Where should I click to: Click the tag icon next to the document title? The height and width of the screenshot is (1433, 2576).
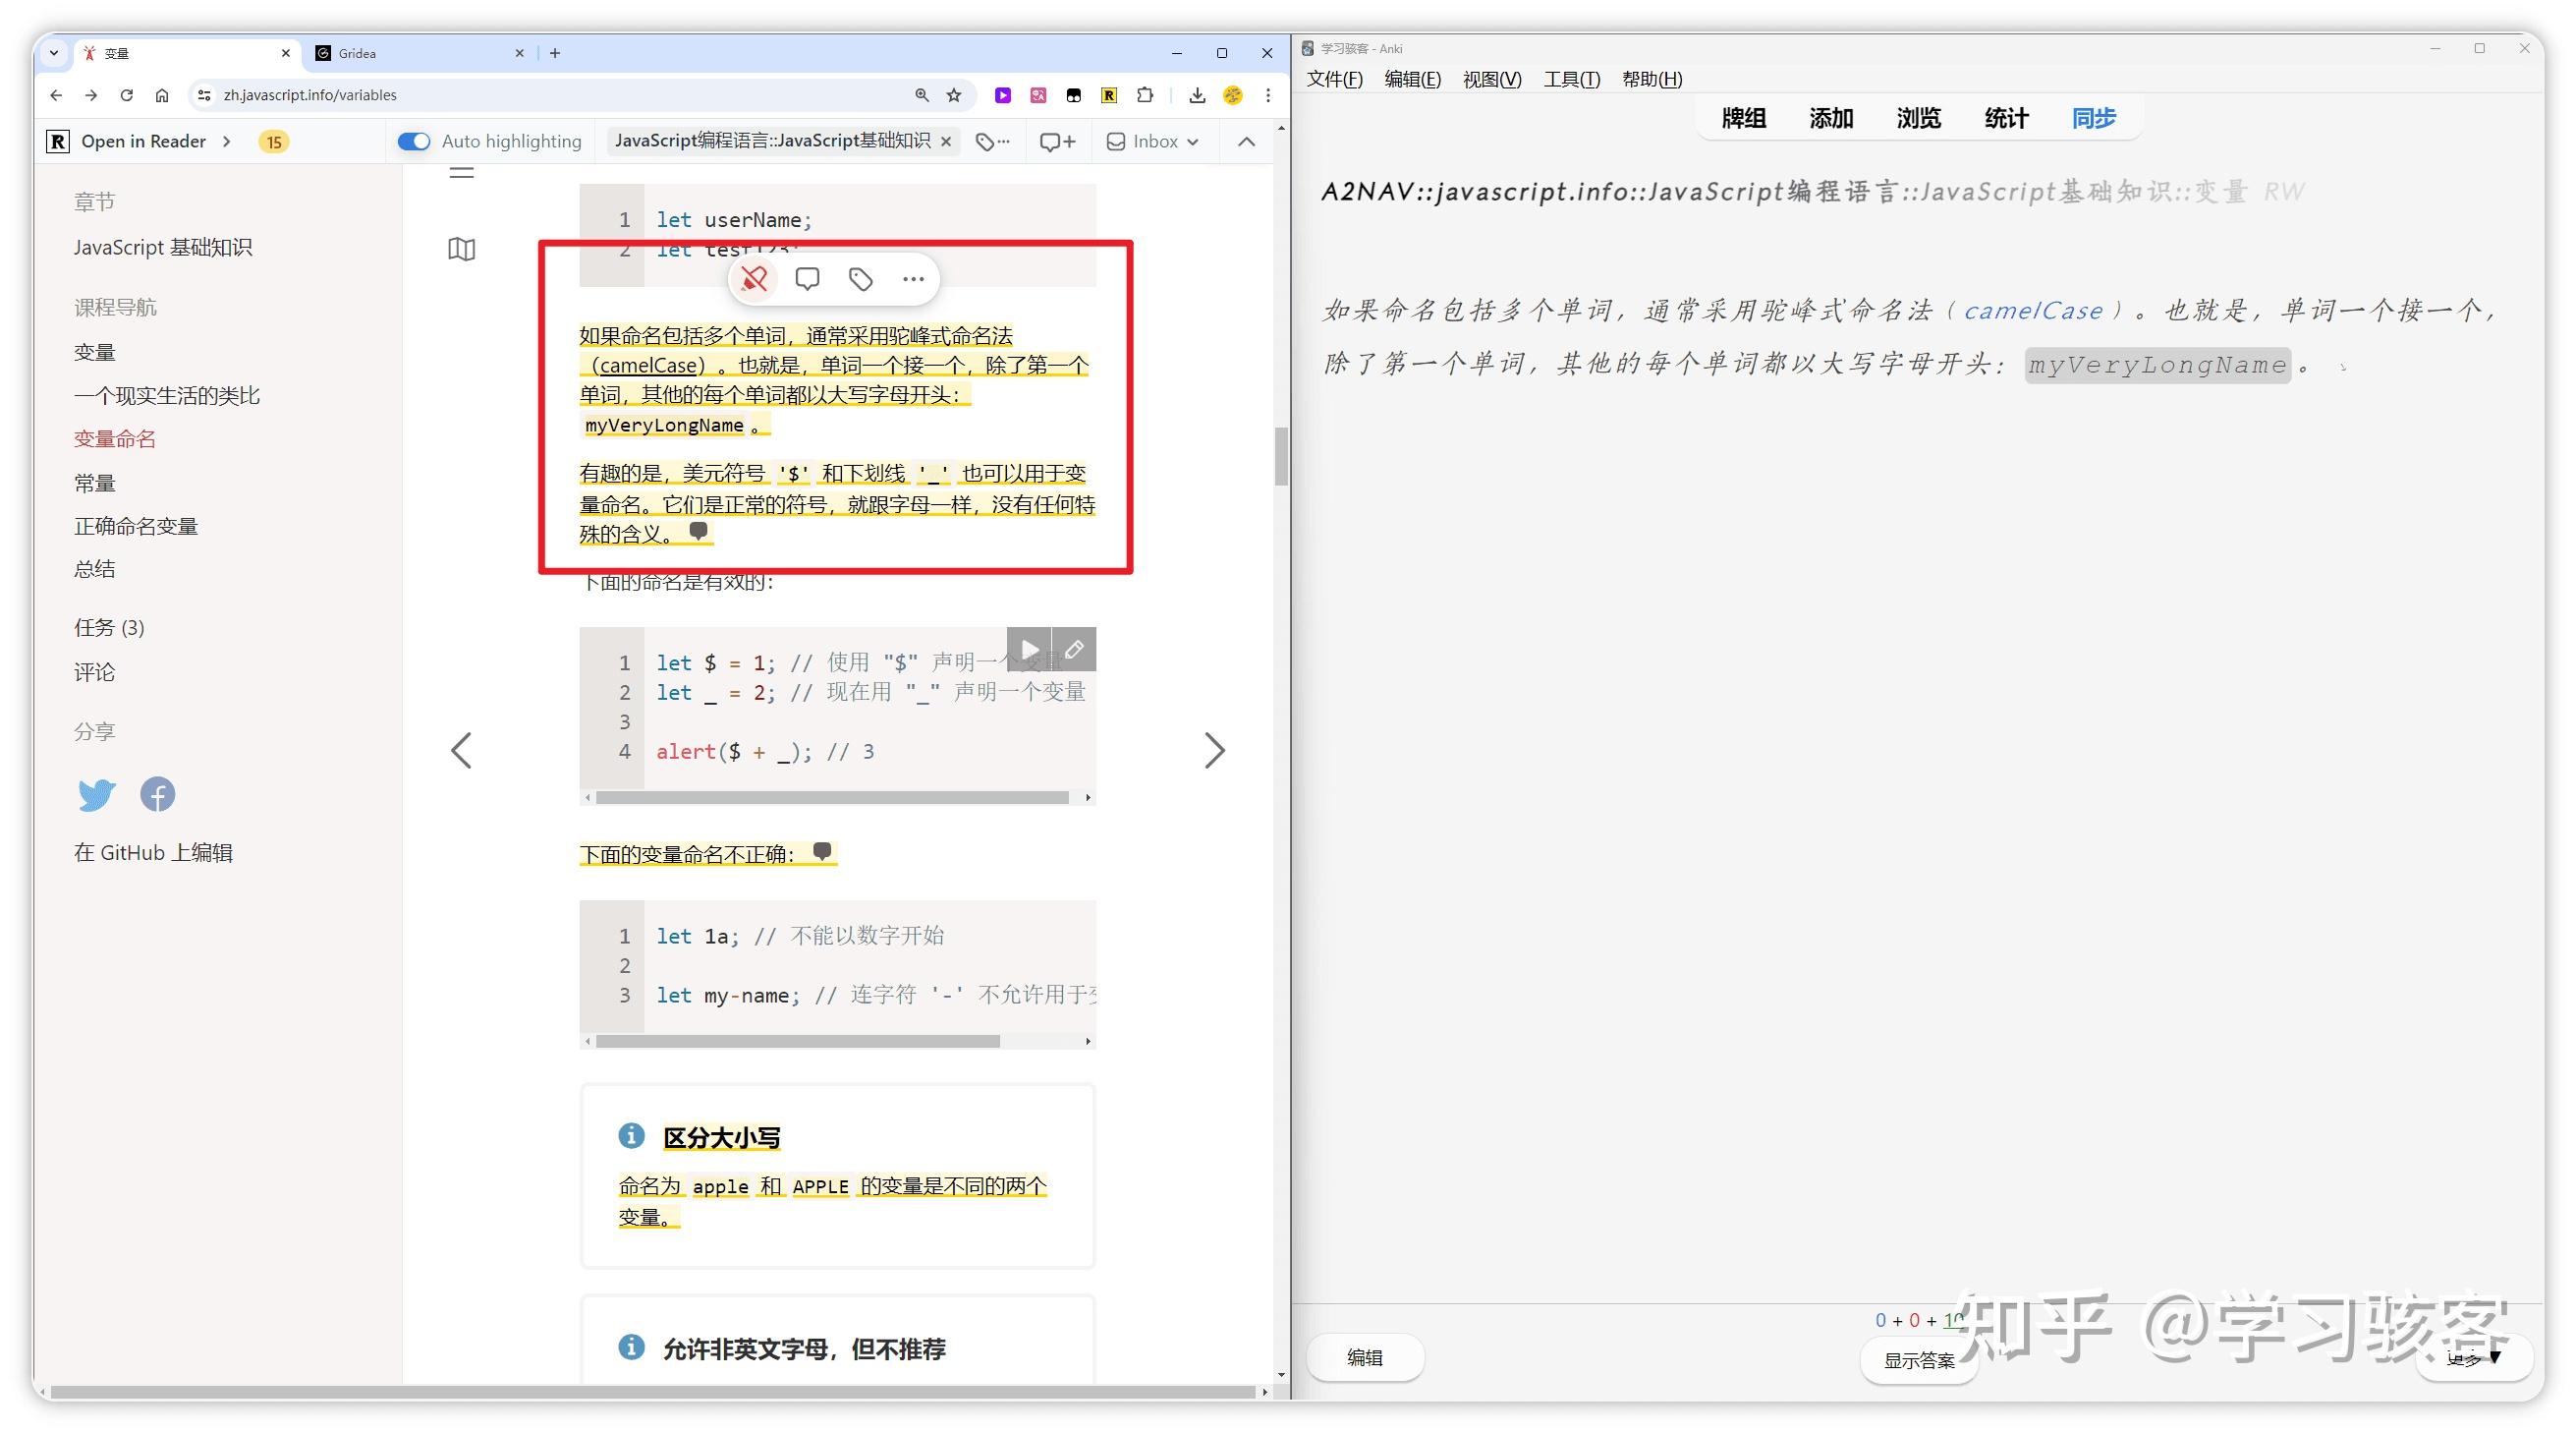[986, 142]
